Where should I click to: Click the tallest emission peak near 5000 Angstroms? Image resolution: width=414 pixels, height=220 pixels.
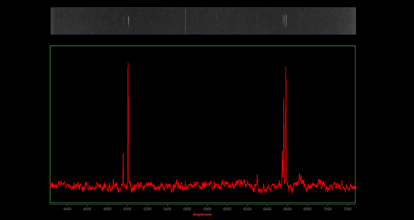[128, 64]
